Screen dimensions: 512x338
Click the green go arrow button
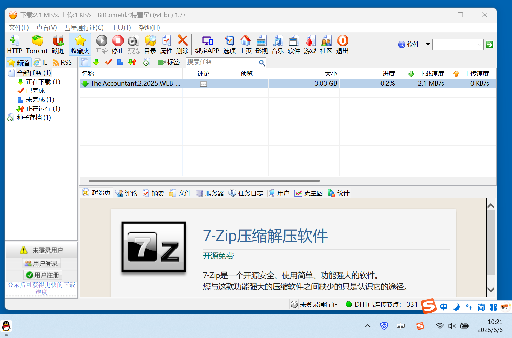490,44
